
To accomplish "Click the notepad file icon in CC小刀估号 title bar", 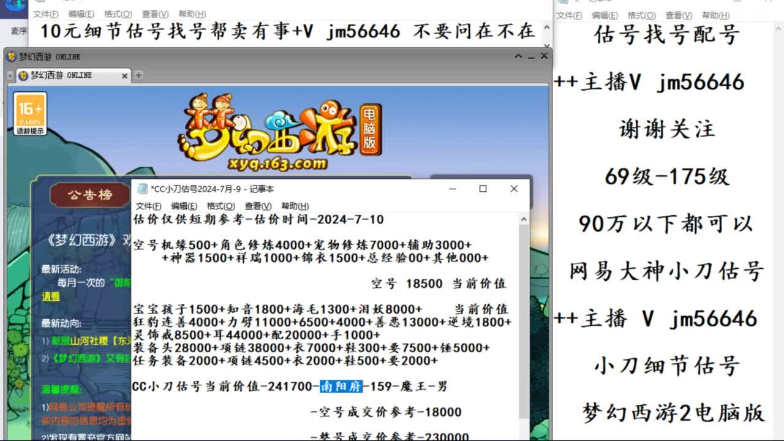I will pos(143,189).
